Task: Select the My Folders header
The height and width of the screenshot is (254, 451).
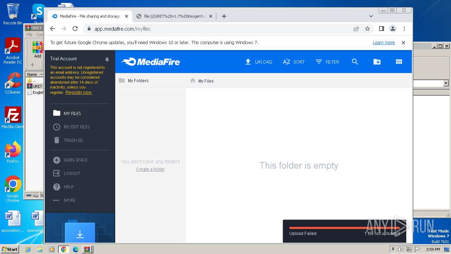Action: [134, 80]
